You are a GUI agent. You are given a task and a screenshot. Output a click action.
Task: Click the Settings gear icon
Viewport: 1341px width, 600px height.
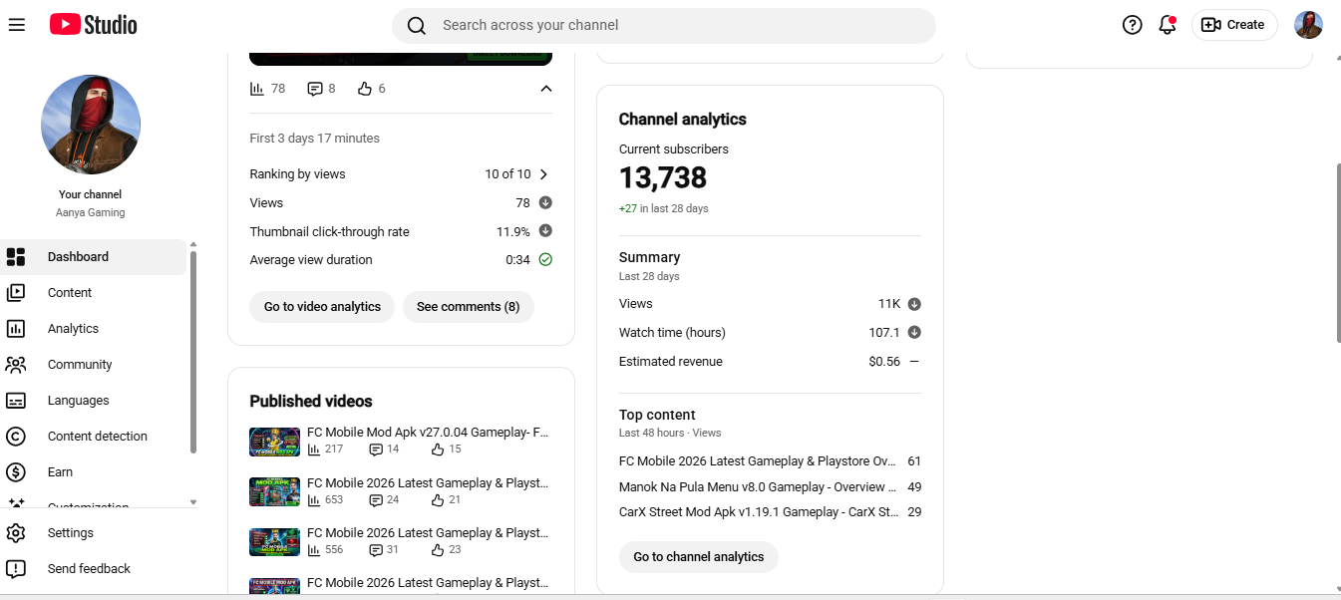click(16, 533)
